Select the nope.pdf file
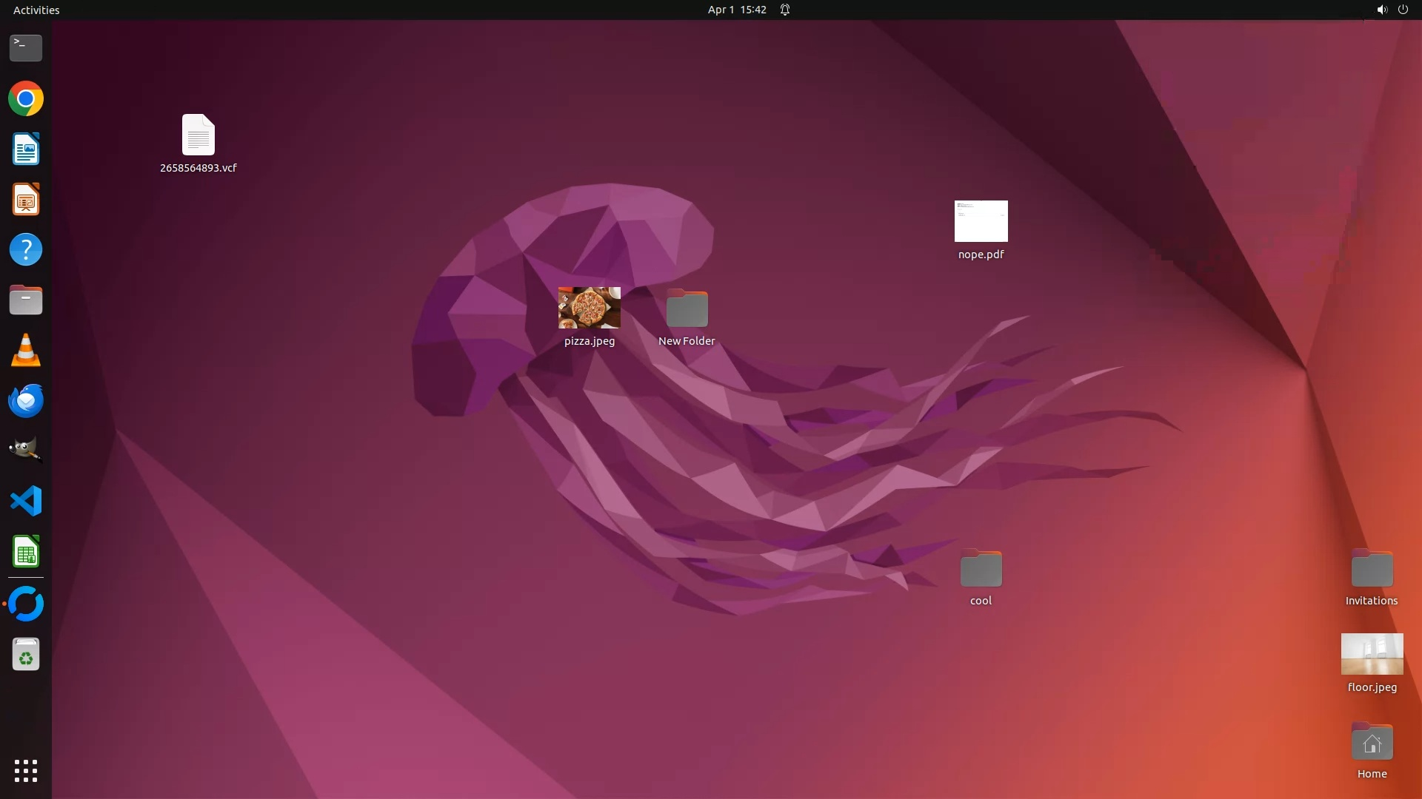 tap(981, 221)
